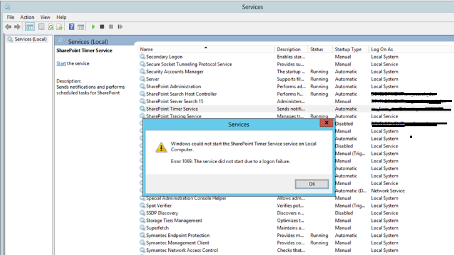Click the Storage Tiers Management icon
The height and width of the screenshot is (255, 454).
click(142, 220)
